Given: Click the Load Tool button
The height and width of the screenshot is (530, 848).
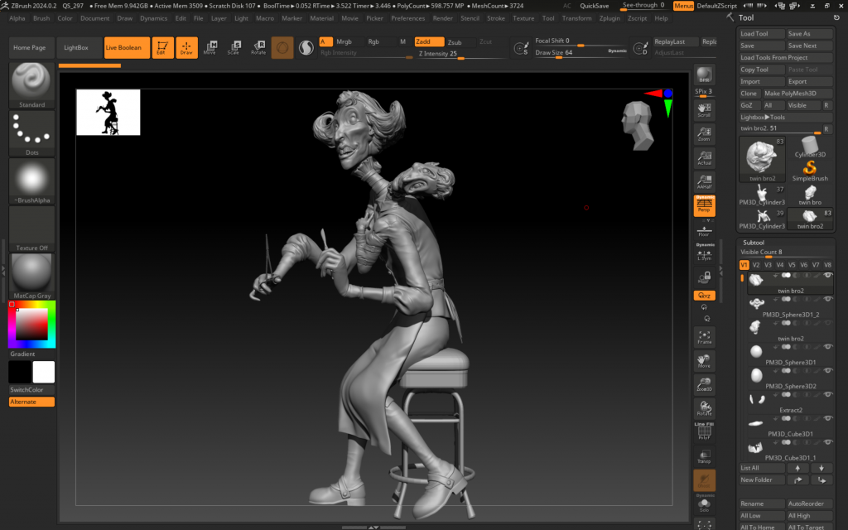Looking at the screenshot, I should click(762, 33).
